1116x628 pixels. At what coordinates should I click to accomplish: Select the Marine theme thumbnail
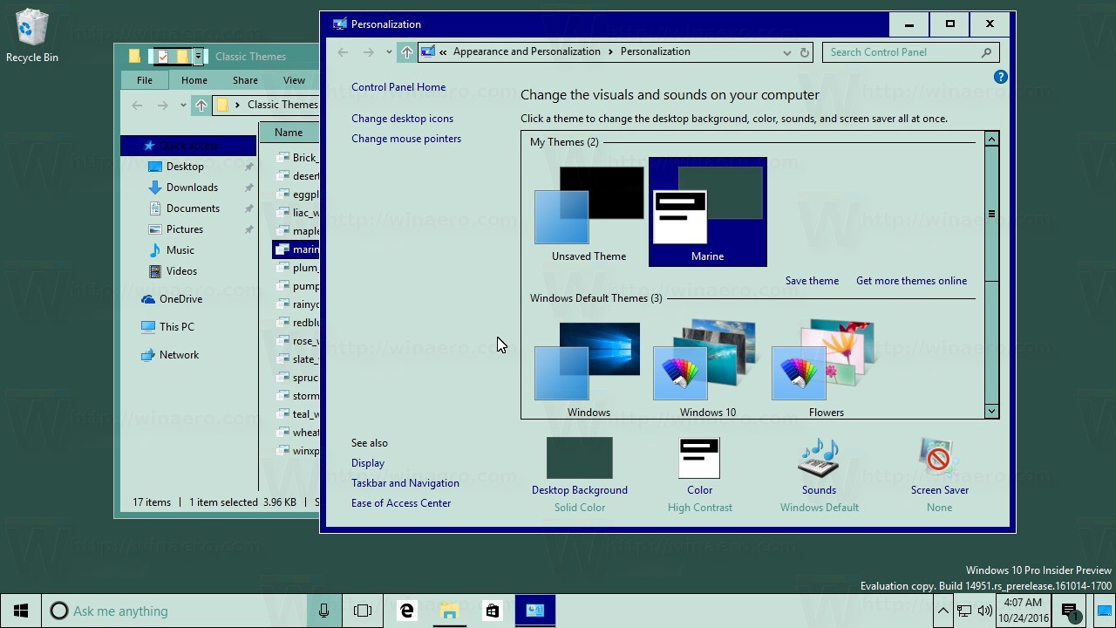[707, 213]
